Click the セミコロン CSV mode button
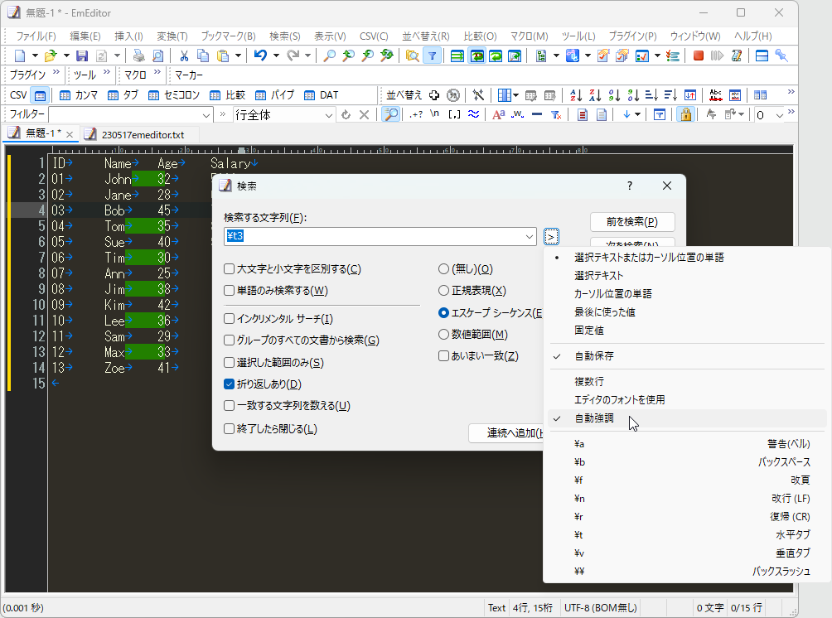This screenshot has height=618, width=832. (174, 95)
